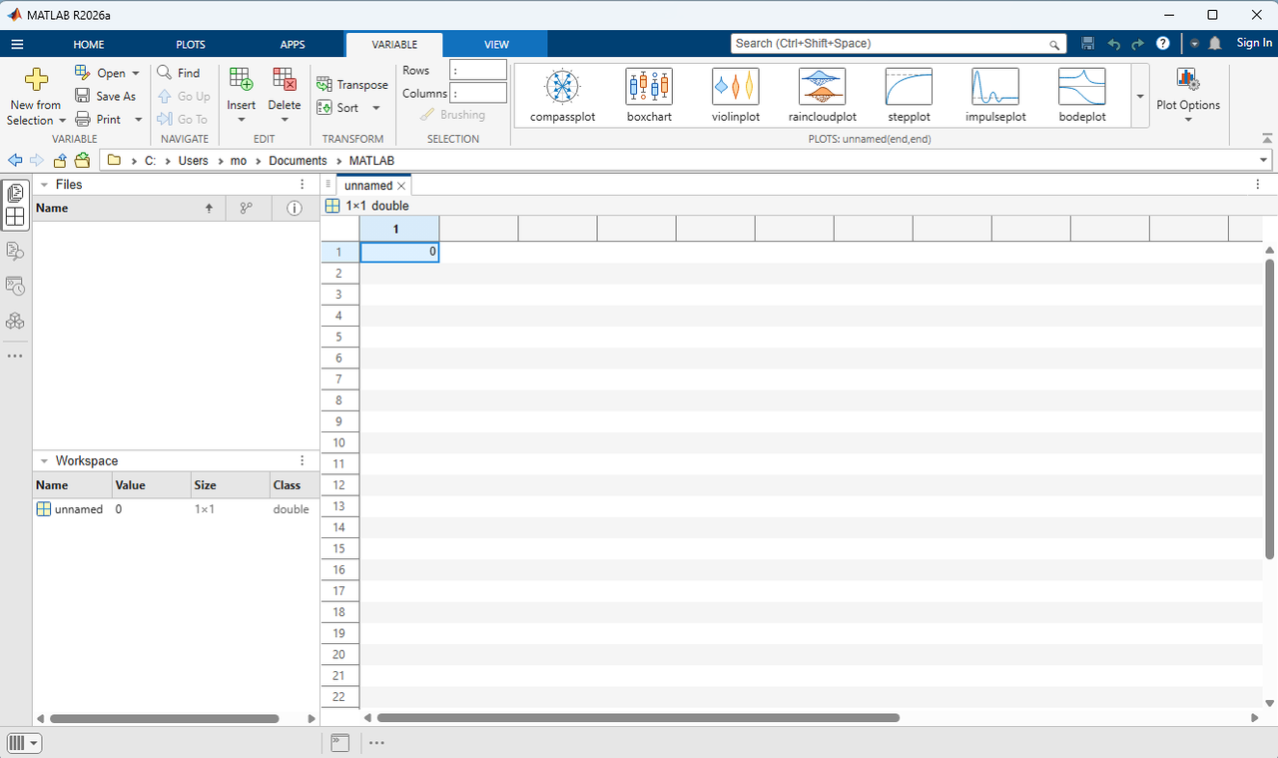Switch to the HOME tab

point(88,44)
